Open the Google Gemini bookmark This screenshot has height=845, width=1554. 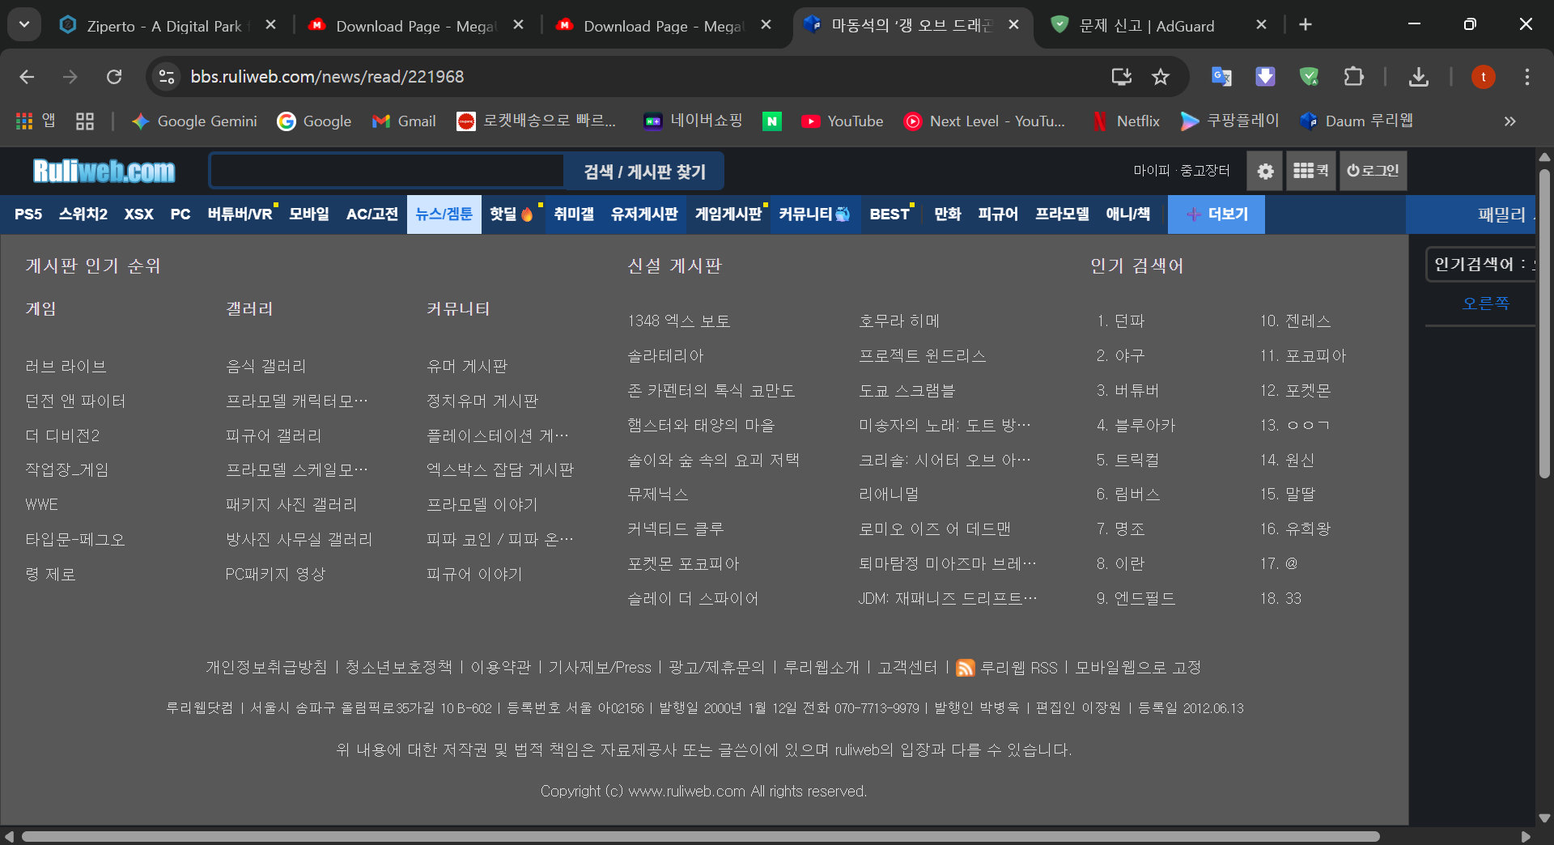pos(194,121)
